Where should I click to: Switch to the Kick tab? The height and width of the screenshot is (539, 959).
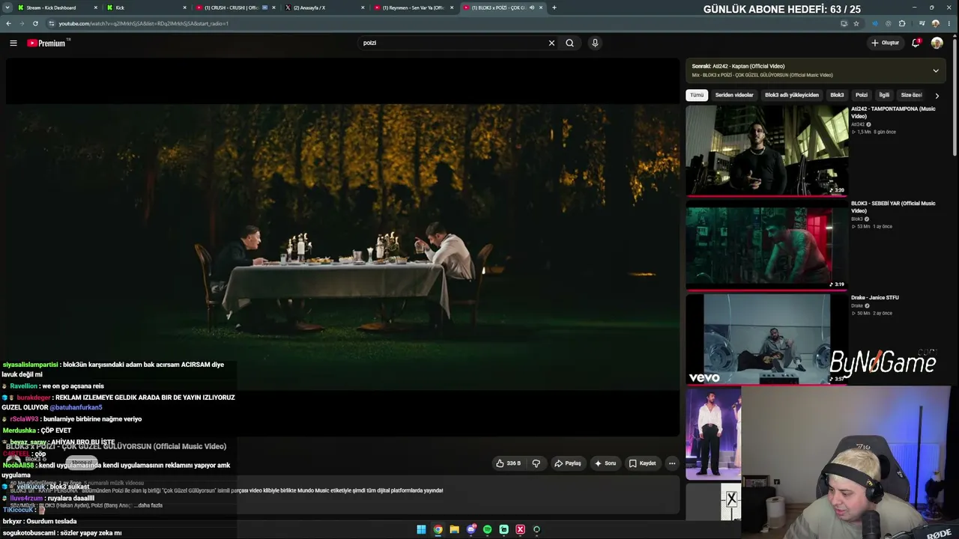point(147,7)
